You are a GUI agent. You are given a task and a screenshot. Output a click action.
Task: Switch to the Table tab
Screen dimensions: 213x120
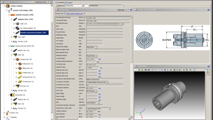[69, 3]
